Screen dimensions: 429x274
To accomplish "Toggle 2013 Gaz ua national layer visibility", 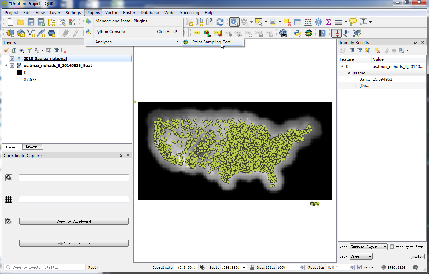I will [12, 58].
